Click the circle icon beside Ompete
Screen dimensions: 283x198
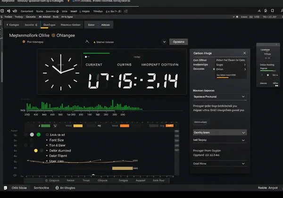click(x=46, y=181)
